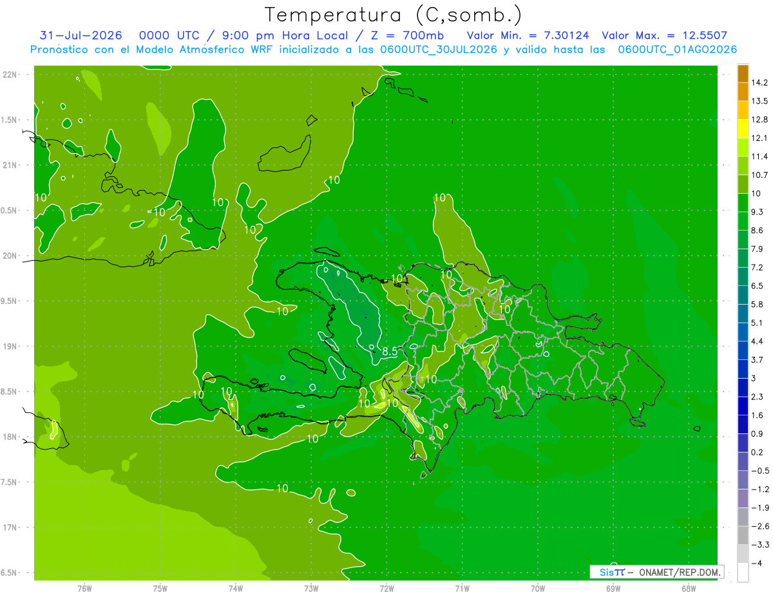The image size is (773, 597).
Task: Click the brown-orange legend swatch above 14.2
Action: (x=743, y=73)
